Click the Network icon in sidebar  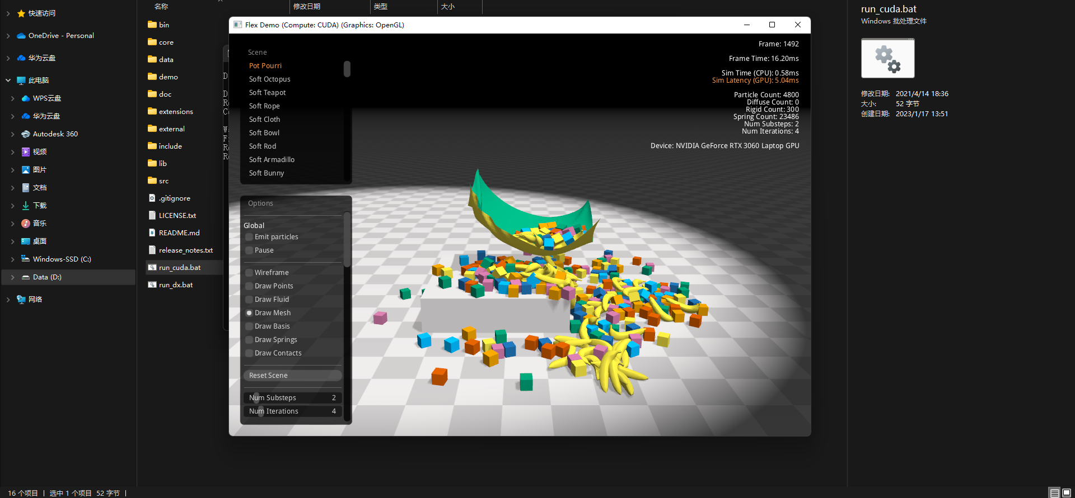click(x=21, y=300)
